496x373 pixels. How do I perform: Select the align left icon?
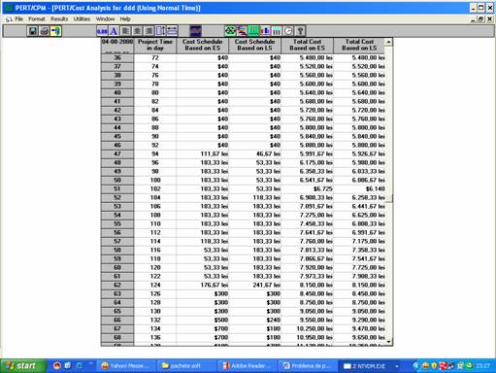point(125,31)
